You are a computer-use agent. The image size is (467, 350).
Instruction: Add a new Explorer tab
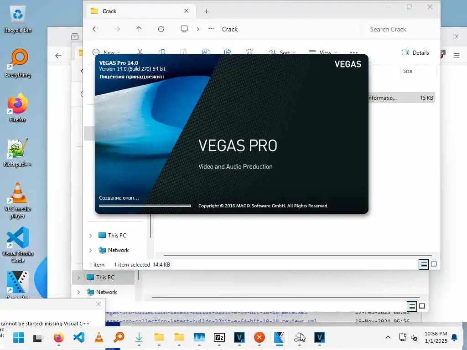pyautogui.click(x=207, y=11)
